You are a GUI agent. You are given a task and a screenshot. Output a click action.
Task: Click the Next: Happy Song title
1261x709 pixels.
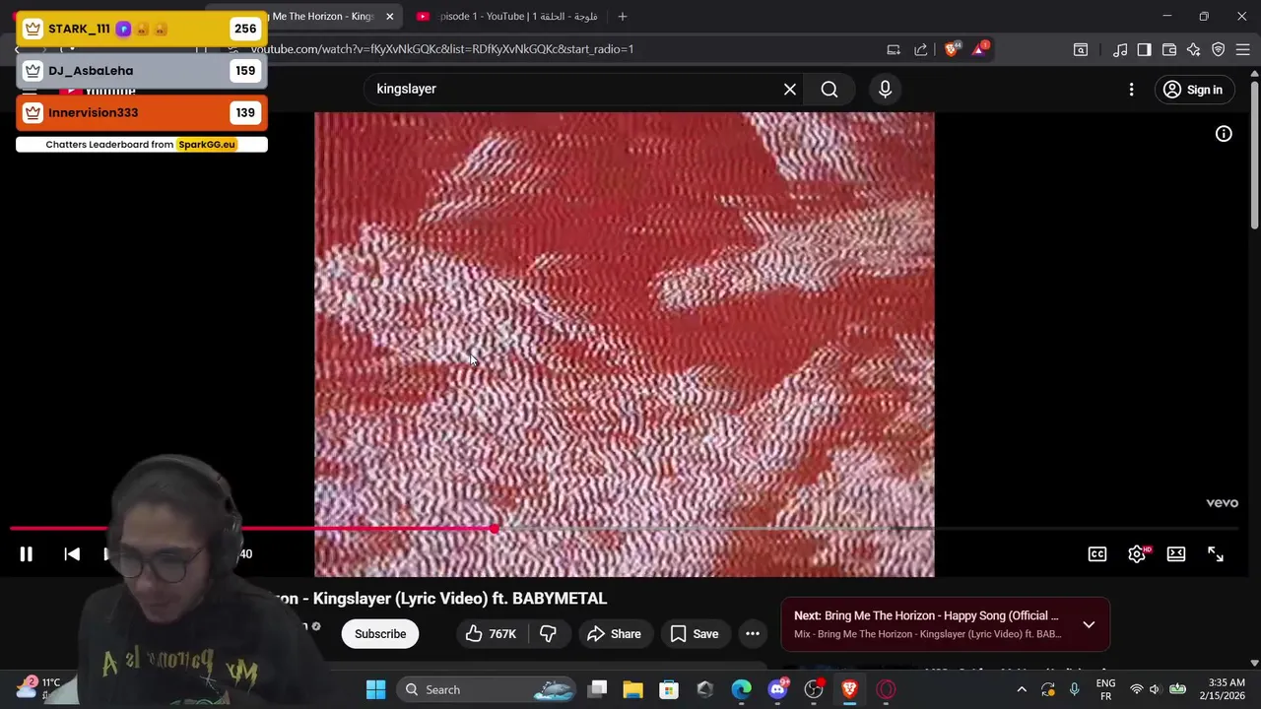[926, 615]
